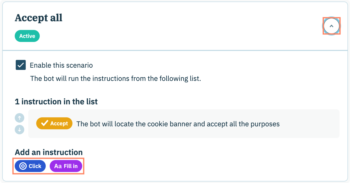
Task: Click the Add an instruction heading
Action: click(x=49, y=152)
